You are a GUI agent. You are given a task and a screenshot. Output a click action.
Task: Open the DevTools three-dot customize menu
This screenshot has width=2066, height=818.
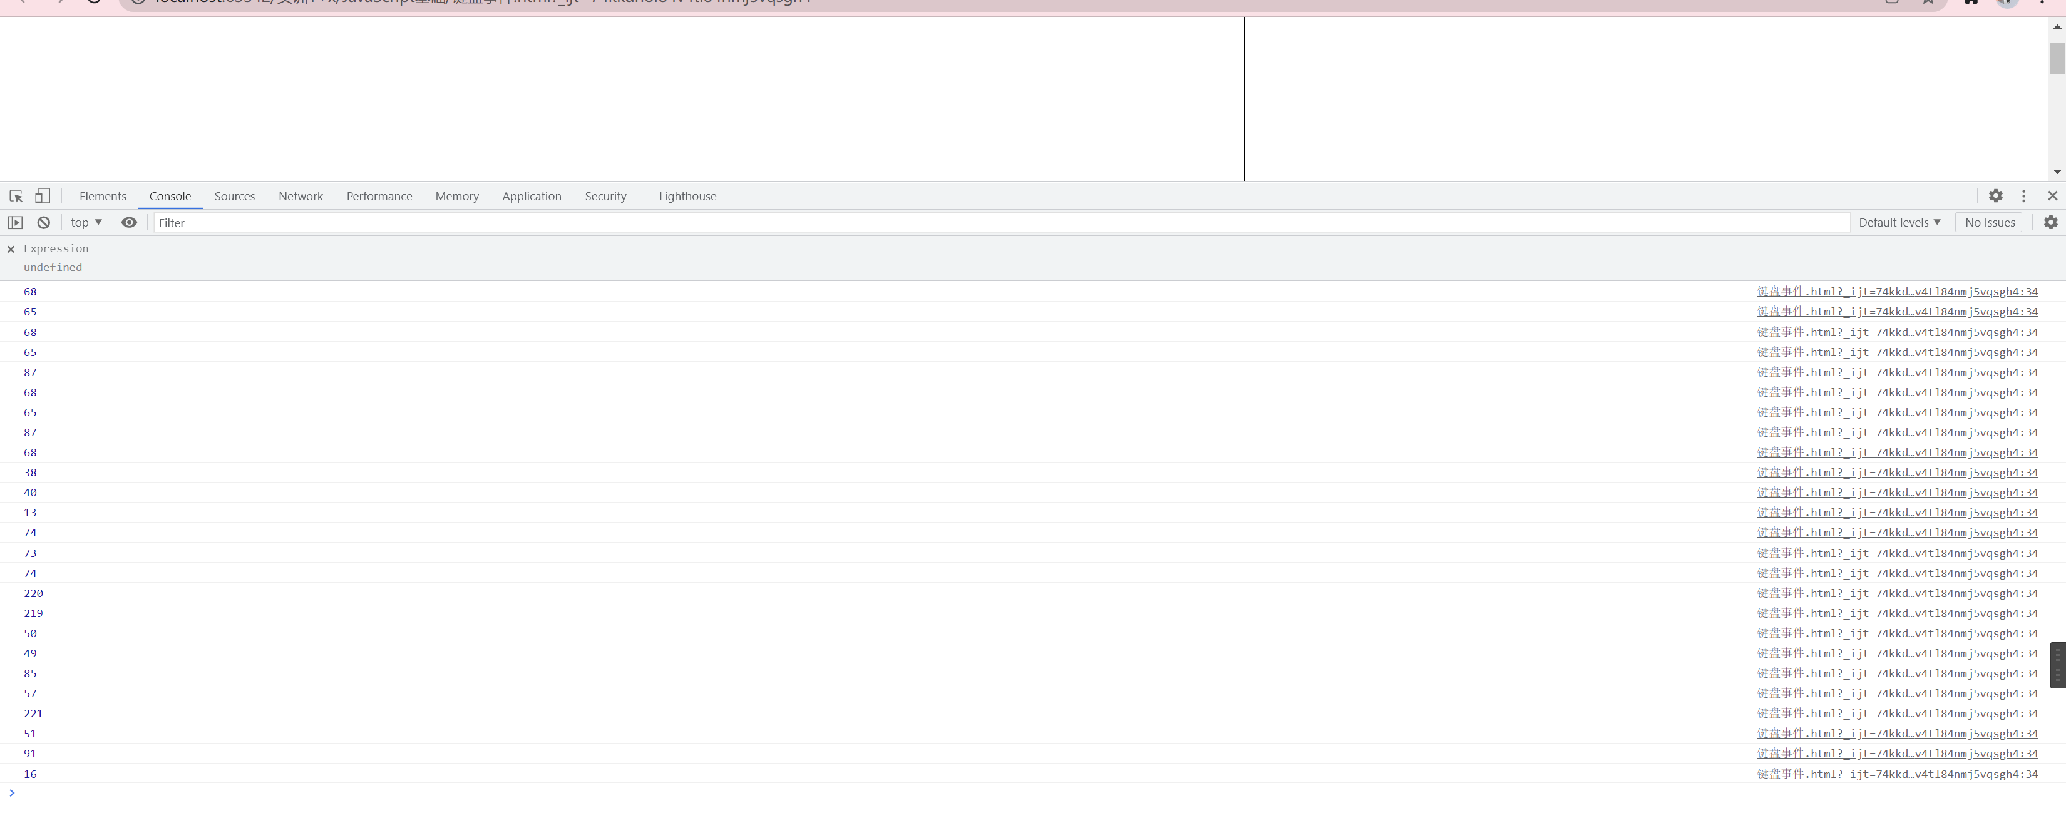click(2023, 196)
